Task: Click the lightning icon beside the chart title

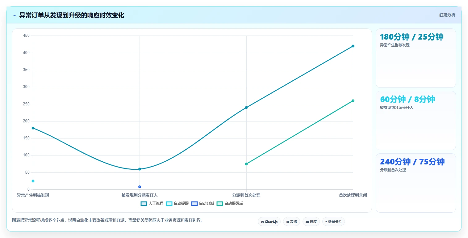Action: point(15,15)
